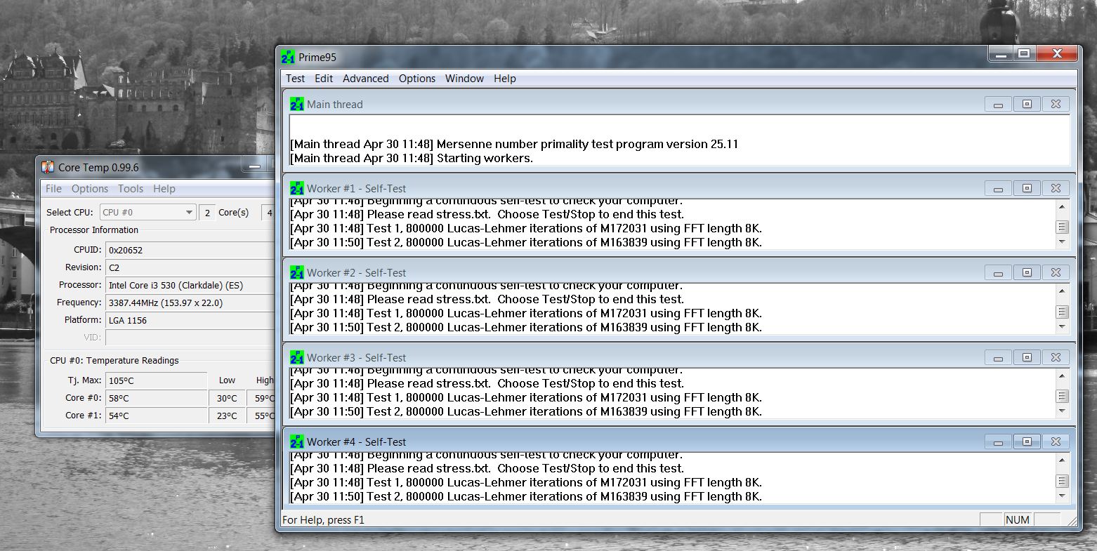Image resolution: width=1097 pixels, height=551 pixels.
Task: Close the Worker #2 child window
Action: [1056, 272]
